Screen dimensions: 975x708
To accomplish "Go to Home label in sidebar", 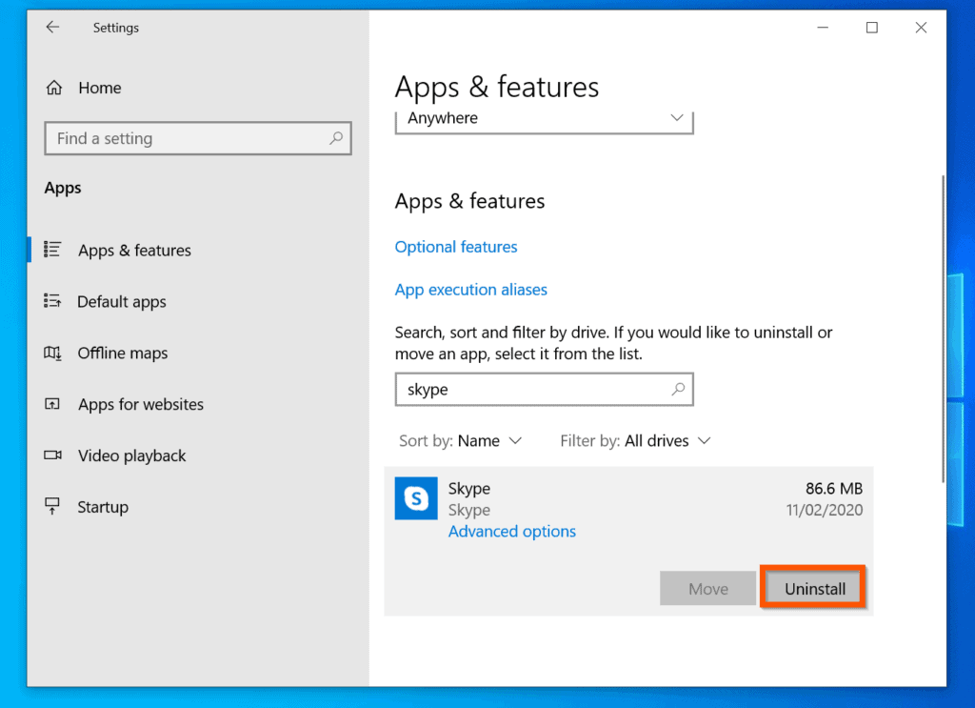I will pyautogui.click(x=99, y=88).
